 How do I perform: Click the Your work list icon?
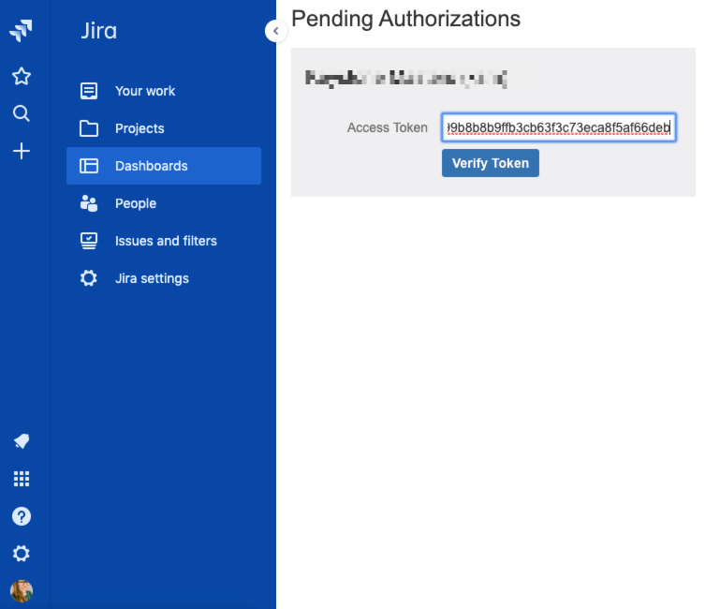point(89,91)
